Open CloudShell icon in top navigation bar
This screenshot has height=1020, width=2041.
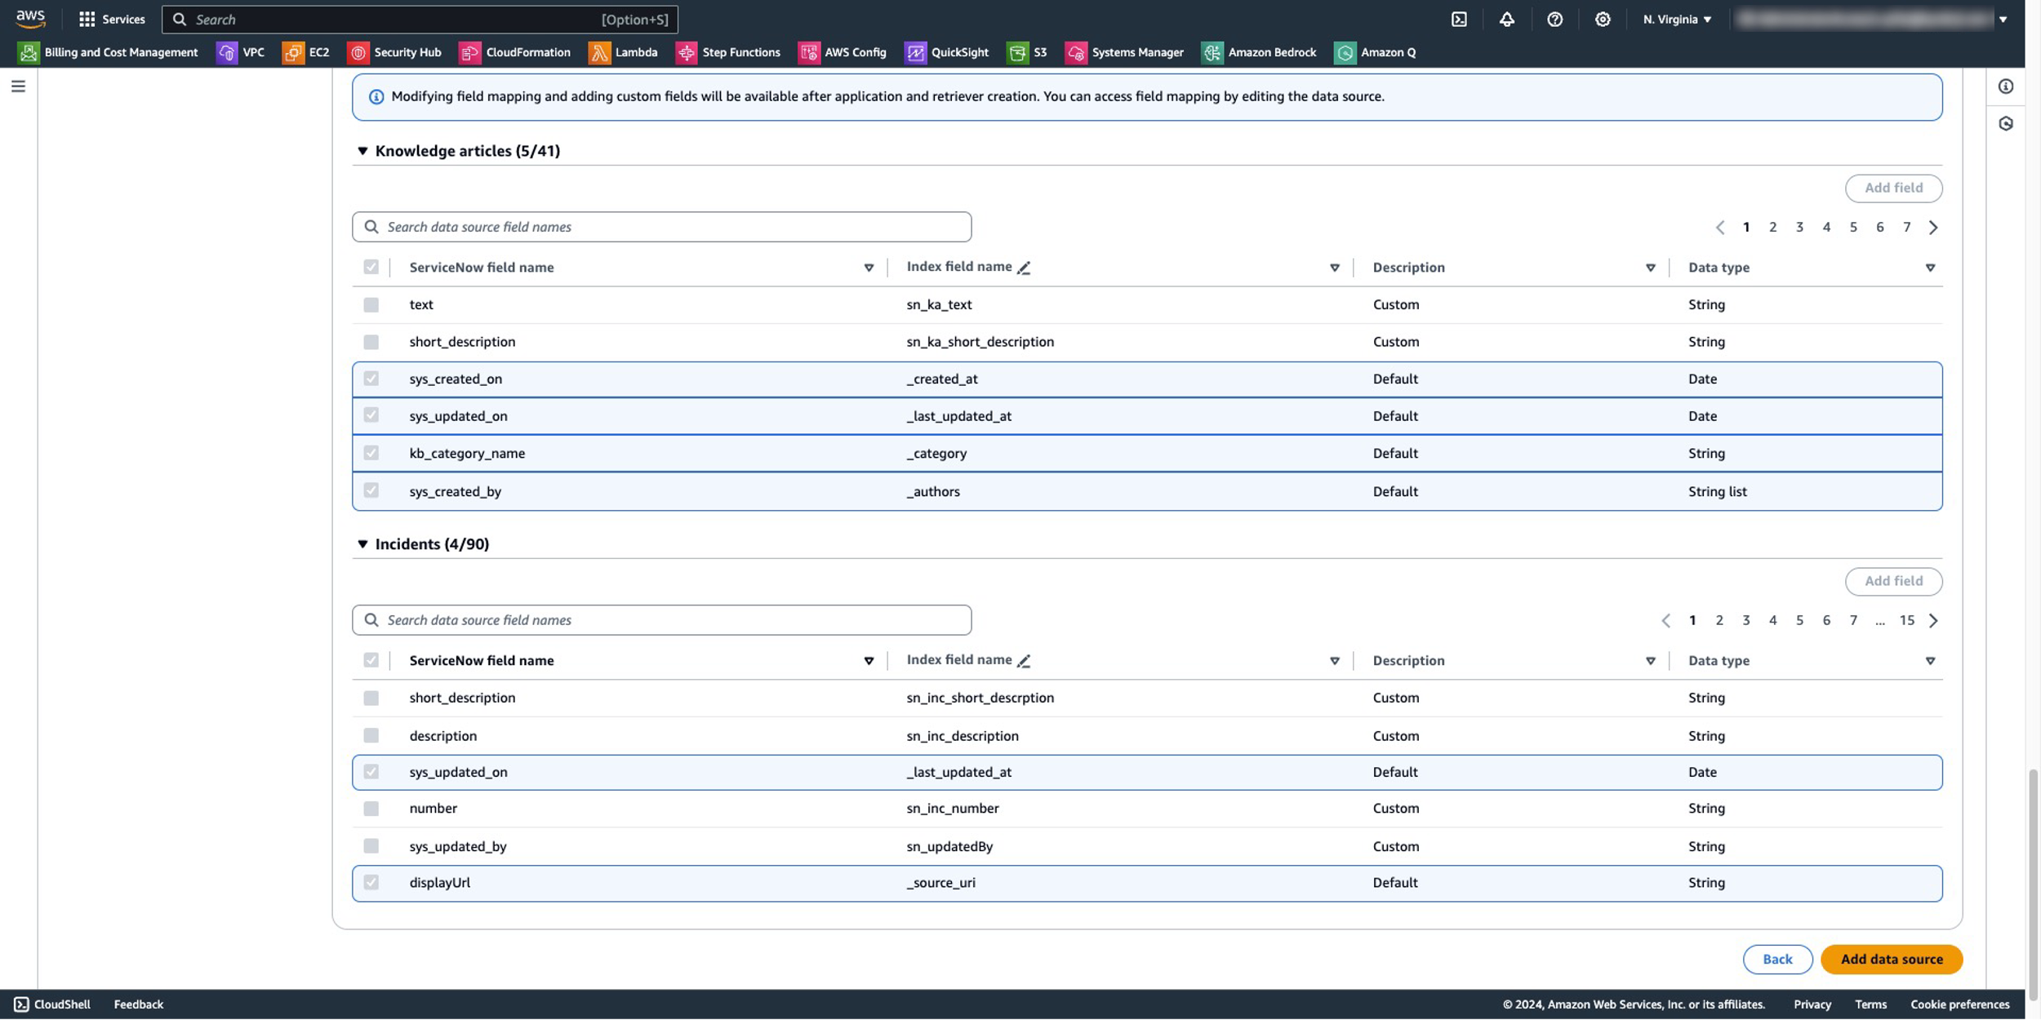tap(1459, 20)
